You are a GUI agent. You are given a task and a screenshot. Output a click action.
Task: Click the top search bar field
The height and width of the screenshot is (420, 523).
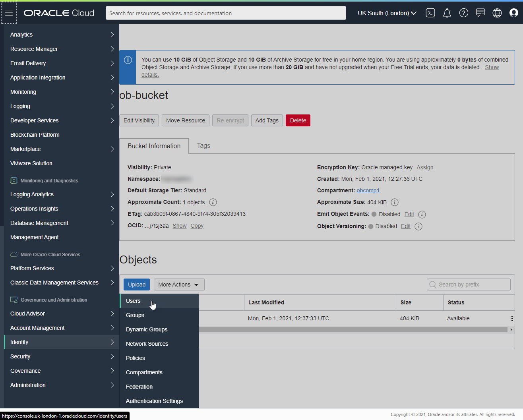(x=226, y=13)
